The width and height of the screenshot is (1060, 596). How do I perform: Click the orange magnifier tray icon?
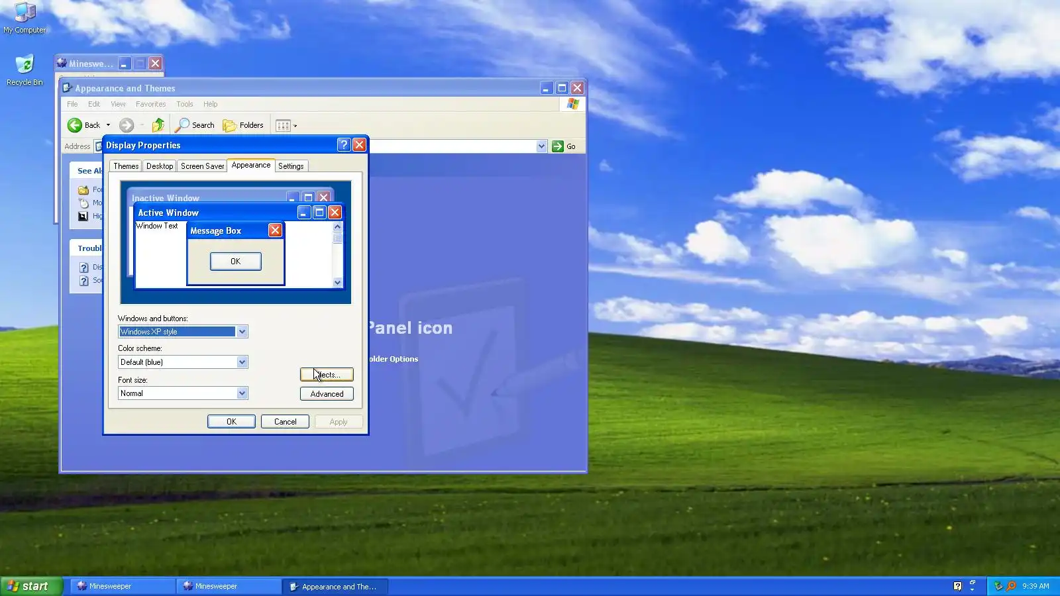(1011, 586)
